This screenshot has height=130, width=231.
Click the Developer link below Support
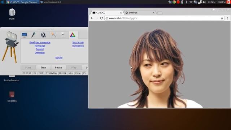40,53
